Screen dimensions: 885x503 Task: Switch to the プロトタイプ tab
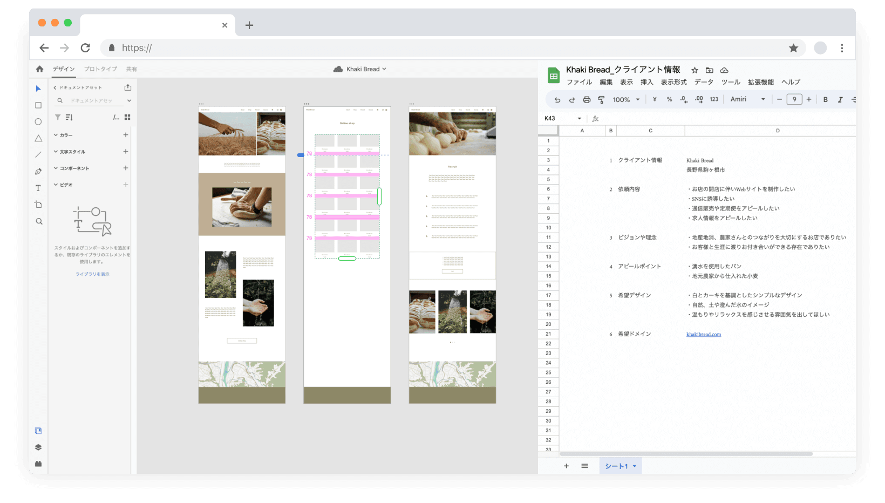tap(100, 69)
